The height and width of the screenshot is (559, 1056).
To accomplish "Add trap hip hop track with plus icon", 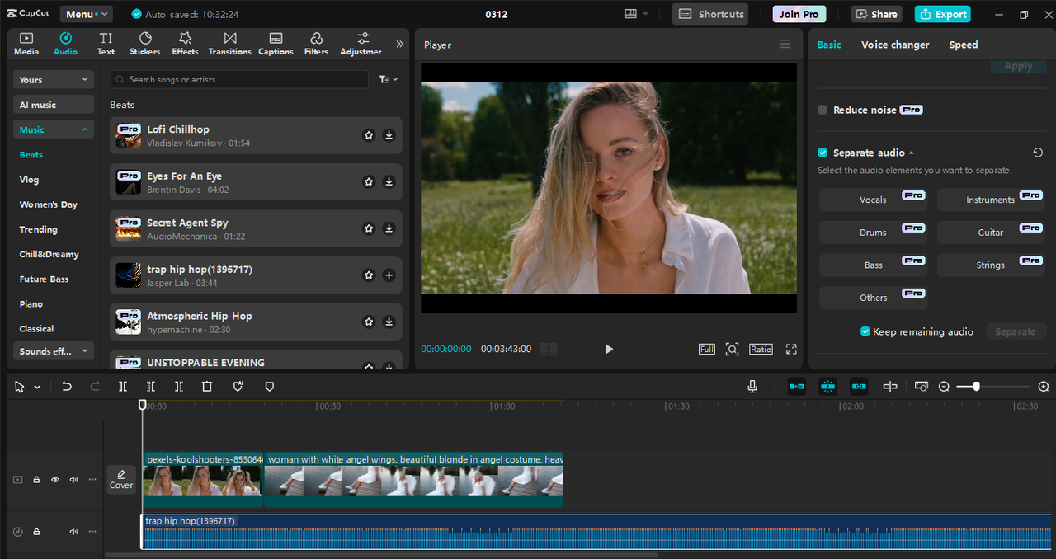I will pyautogui.click(x=389, y=275).
